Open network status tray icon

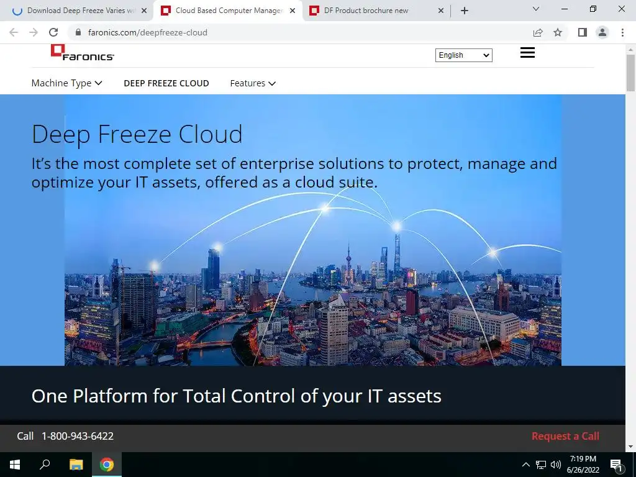click(x=541, y=465)
